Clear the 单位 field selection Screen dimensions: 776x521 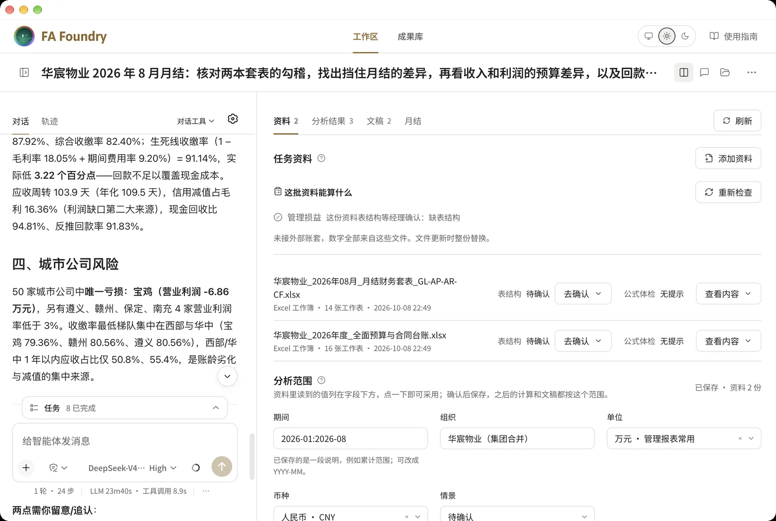click(x=740, y=439)
